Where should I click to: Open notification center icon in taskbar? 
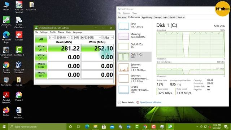pyautogui.click(x=226, y=127)
